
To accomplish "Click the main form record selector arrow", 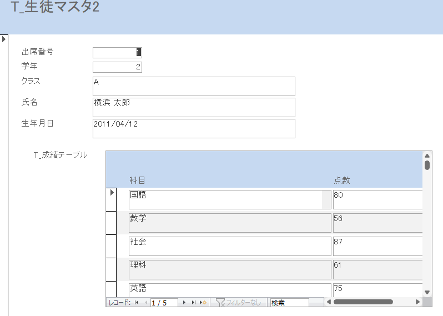I will 4,39.
